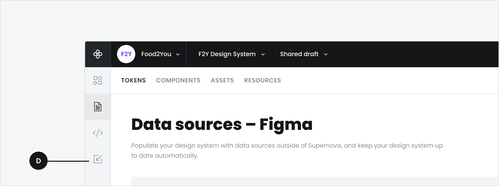Click the Supernova logo icon
499x186 pixels.
tap(98, 54)
